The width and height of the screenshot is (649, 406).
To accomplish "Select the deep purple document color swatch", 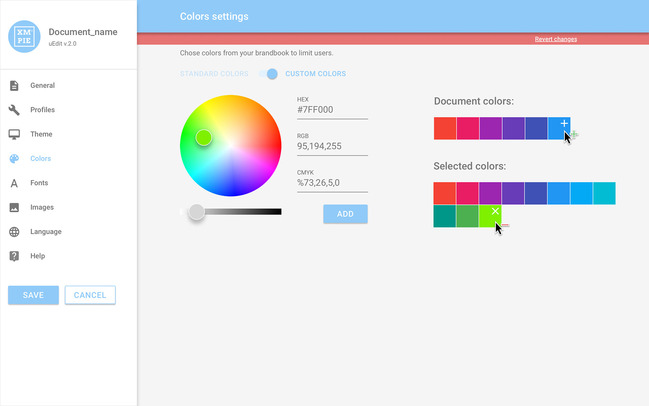I will point(513,129).
